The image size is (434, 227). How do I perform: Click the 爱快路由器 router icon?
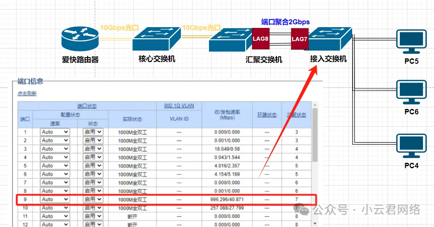(x=80, y=39)
